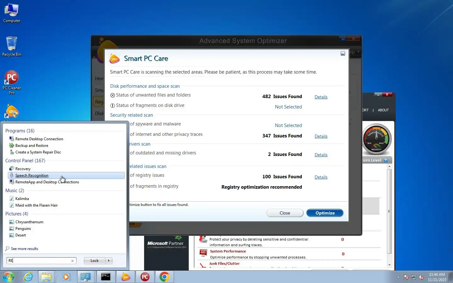Viewport: 453px width, 283px height.
Task: Launch PC Cleaner Pro desktop shortcut
Action: 12,82
